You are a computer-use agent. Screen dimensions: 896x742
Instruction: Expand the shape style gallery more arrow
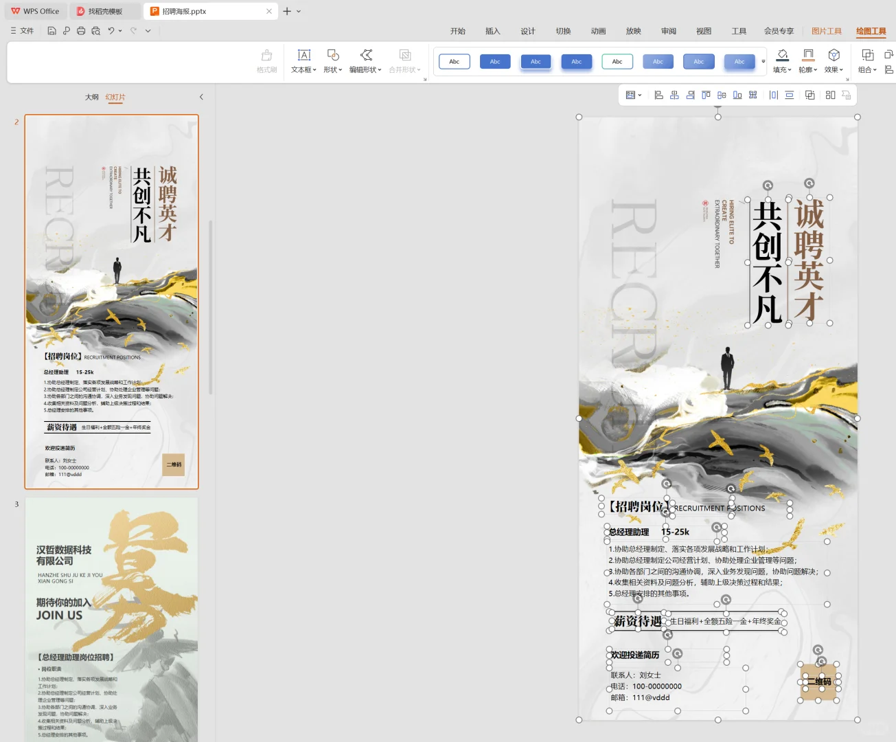pyautogui.click(x=763, y=62)
